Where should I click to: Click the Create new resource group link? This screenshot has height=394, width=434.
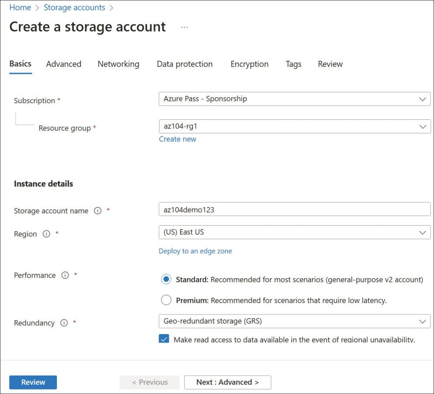pyautogui.click(x=178, y=139)
